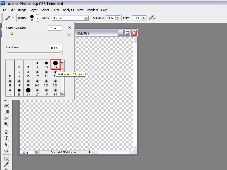Image resolution: width=227 pixels, height=170 pixels.
Task: Select the Notes tool
Action: click(x=7, y=158)
